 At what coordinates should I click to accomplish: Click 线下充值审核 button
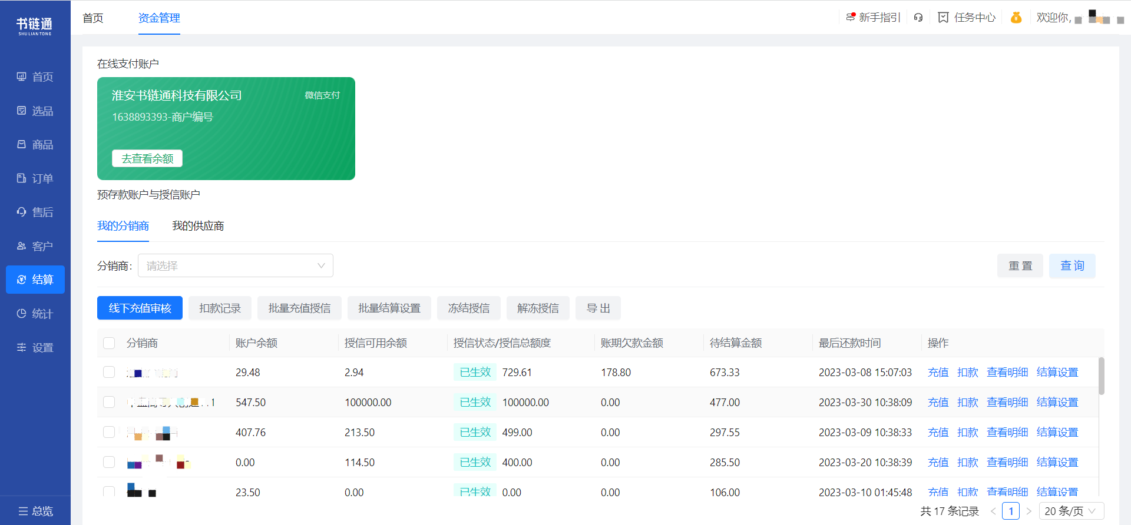(140, 308)
